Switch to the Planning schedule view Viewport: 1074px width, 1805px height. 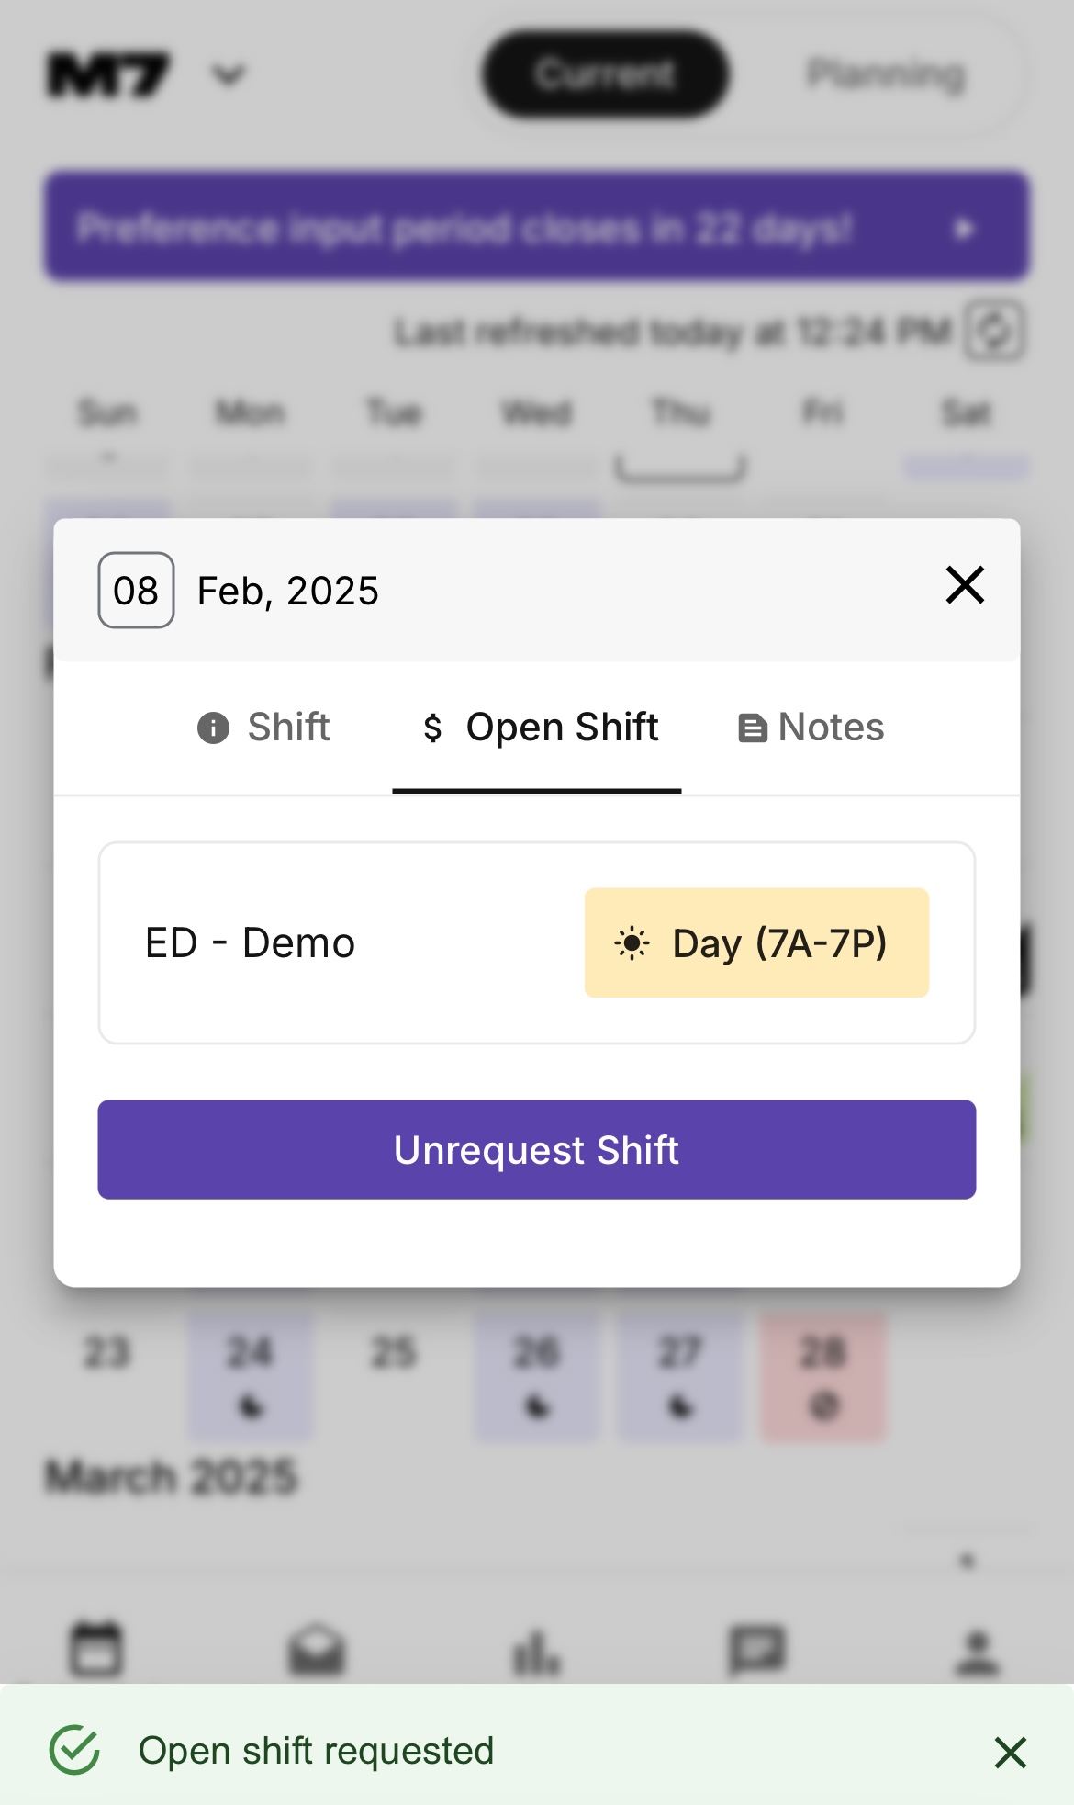[x=886, y=74]
